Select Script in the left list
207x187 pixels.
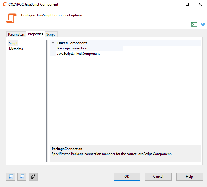(13, 43)
